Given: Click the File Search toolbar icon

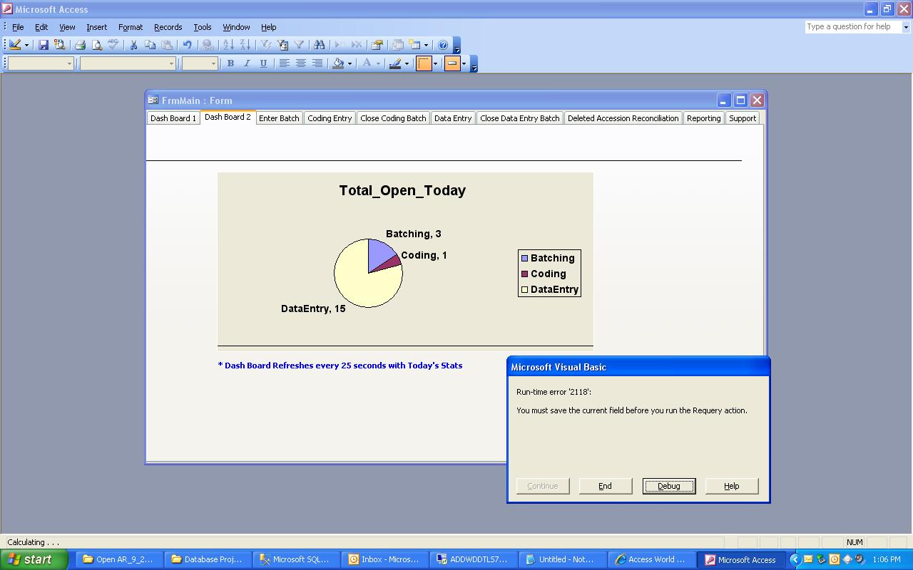Looking at the screenshot, I should pos(60,45).
